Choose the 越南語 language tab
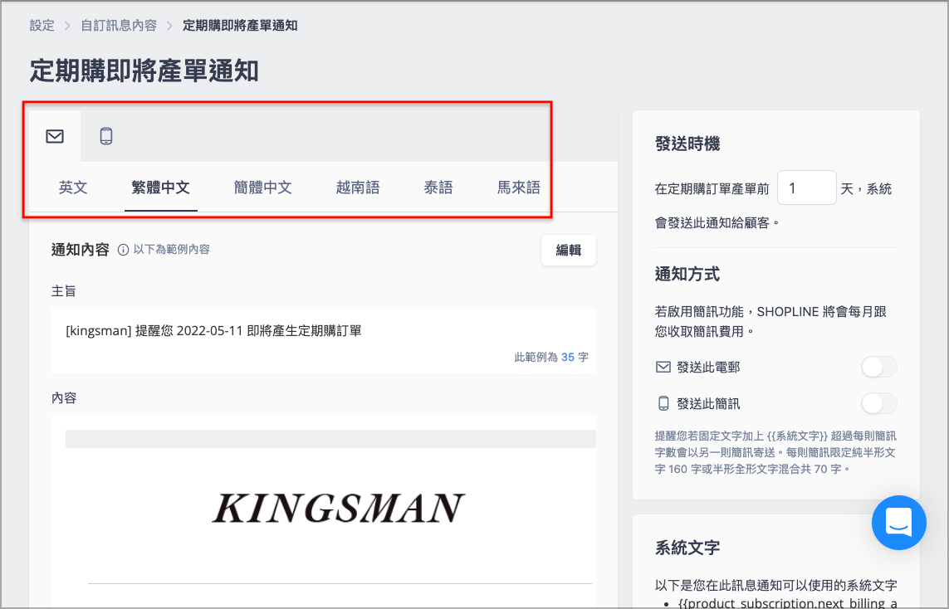Screen dimensions: 949x609 (358, 188)
